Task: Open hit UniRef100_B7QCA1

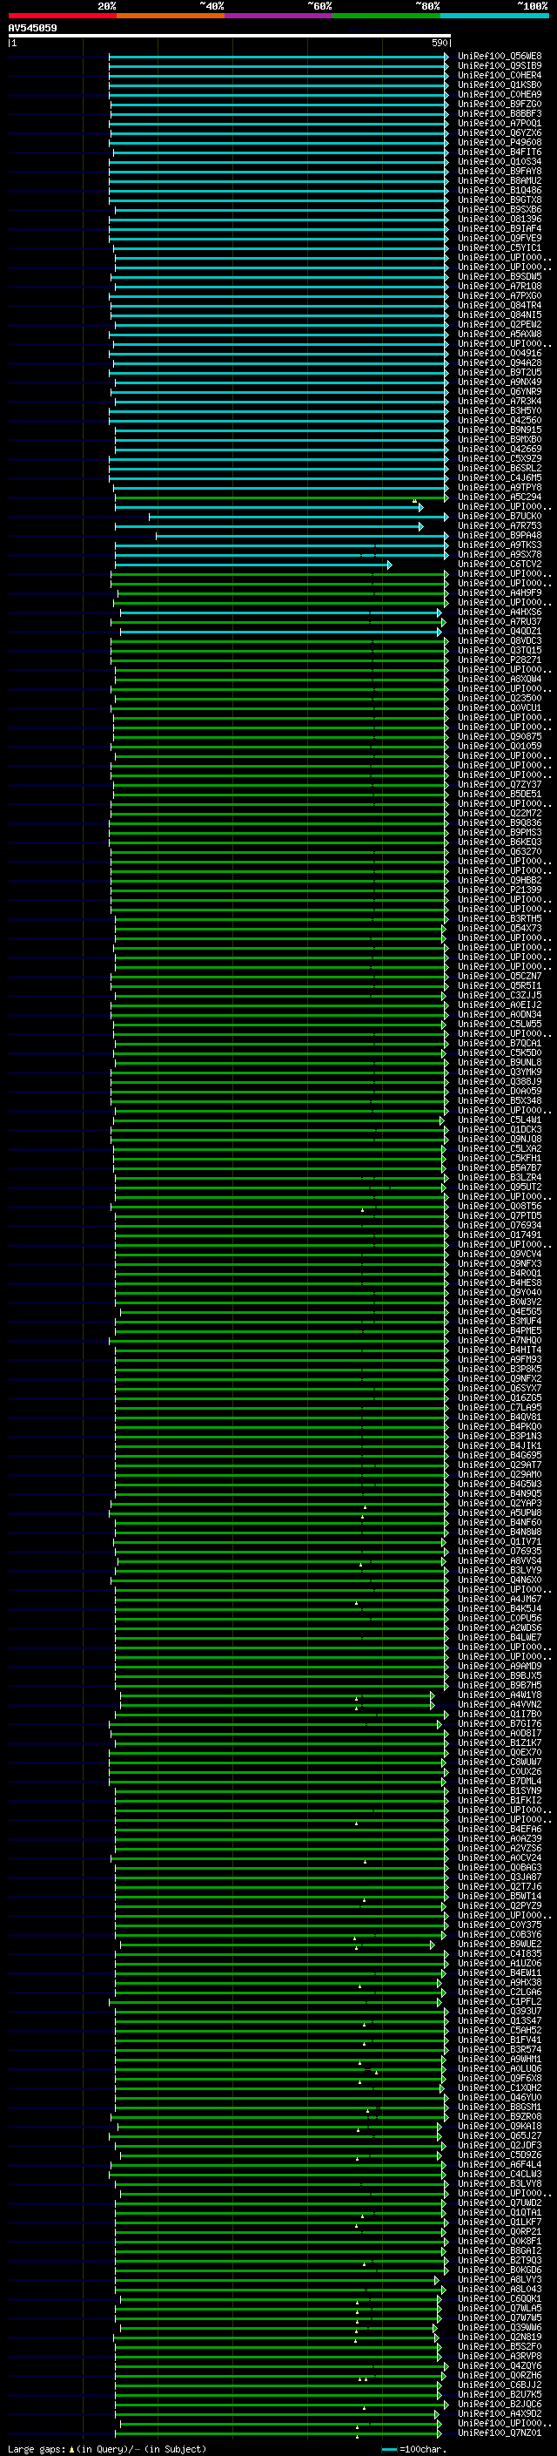Action: coord(500,1043)
